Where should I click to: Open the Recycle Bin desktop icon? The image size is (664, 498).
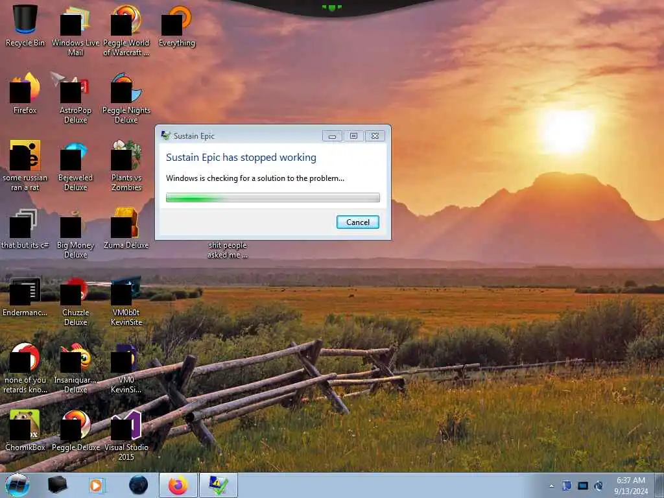point(25,25)
